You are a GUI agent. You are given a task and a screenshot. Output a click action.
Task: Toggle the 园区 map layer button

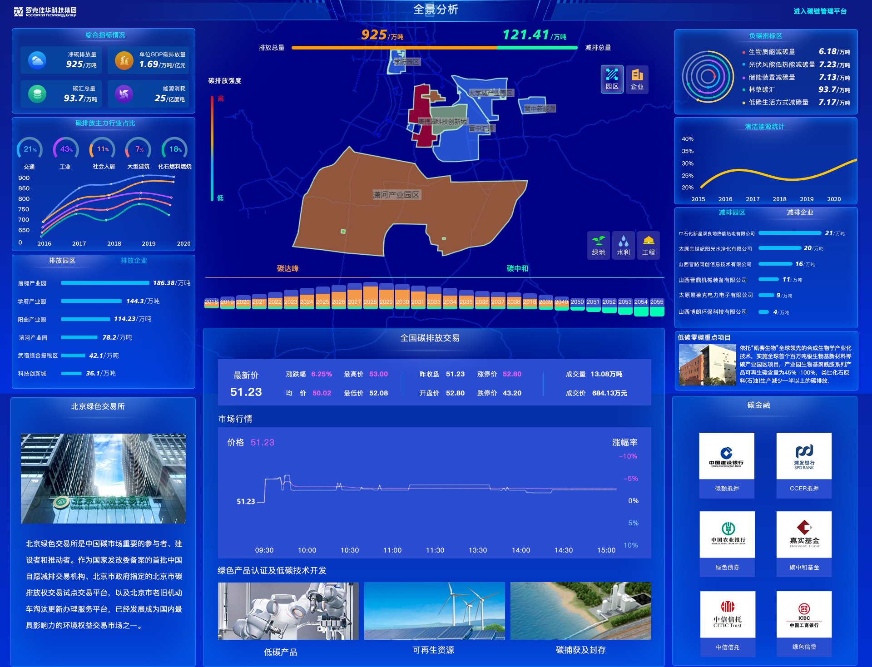pos(612,79)
